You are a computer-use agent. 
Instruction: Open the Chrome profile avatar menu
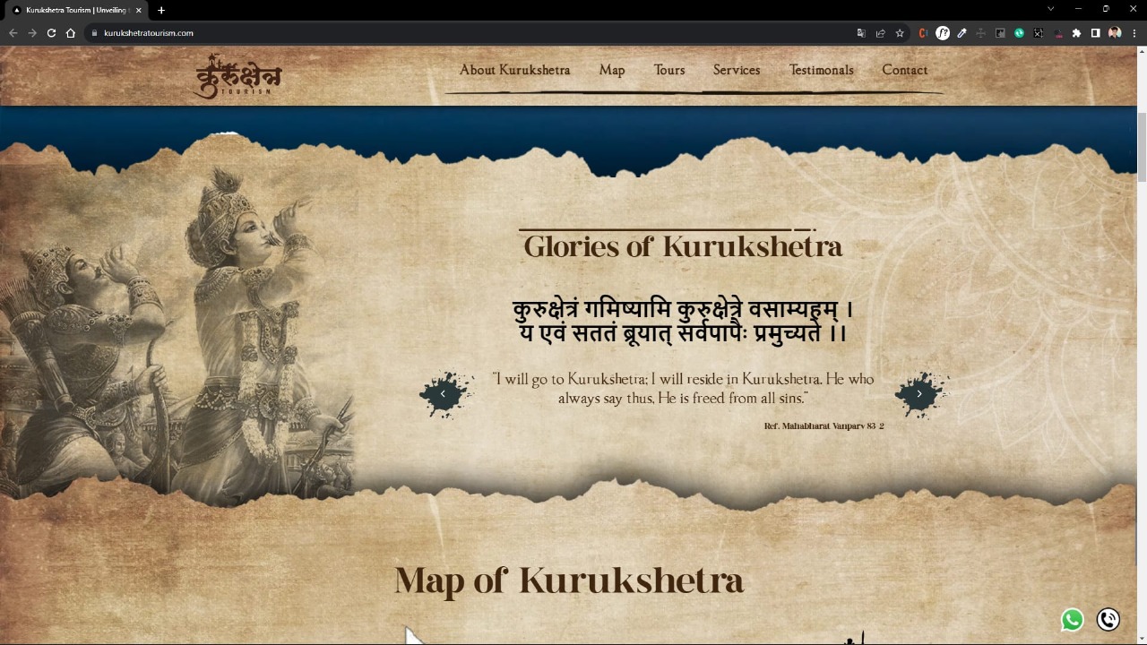click(x=1114, y=33)
